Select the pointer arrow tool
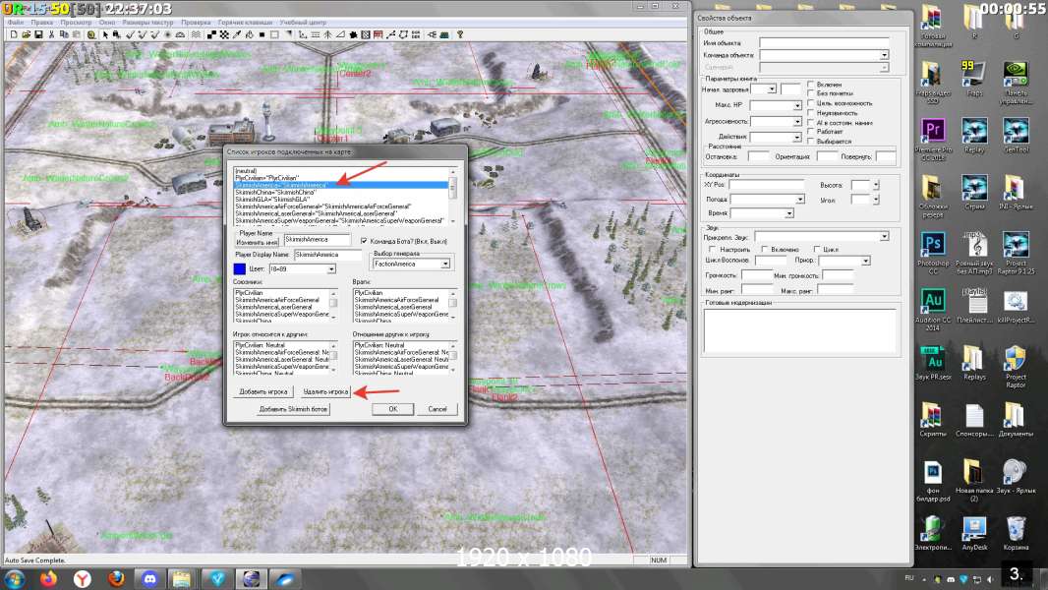Viewport: 1048px width, 590px height. coord(105,34)
